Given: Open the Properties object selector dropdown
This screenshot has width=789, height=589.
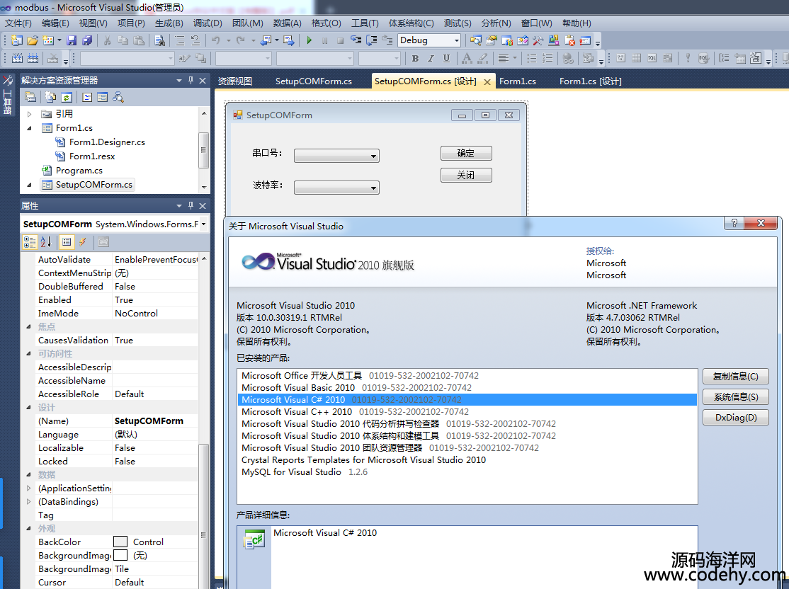Looking at the screenshot, I should coord(203,224).
